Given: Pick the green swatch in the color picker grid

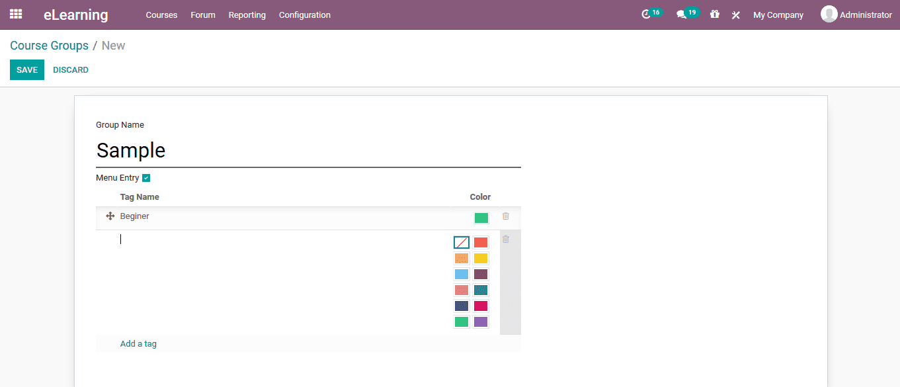Looking at the screenshot, I should coord(462,322).
